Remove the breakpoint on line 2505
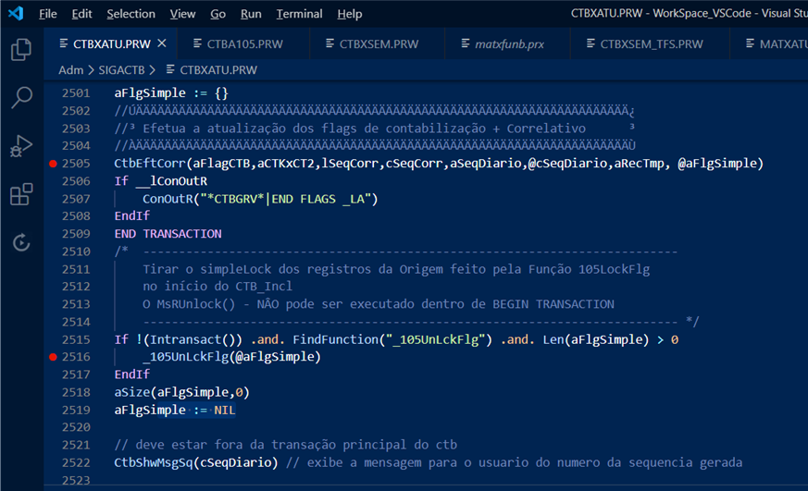 coord(53,164)
